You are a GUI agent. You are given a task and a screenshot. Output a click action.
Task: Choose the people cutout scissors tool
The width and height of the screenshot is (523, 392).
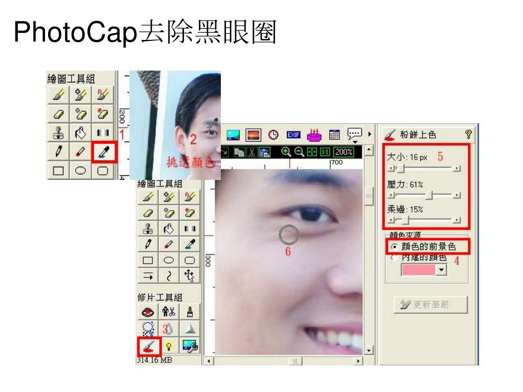(x=169, y=312)
